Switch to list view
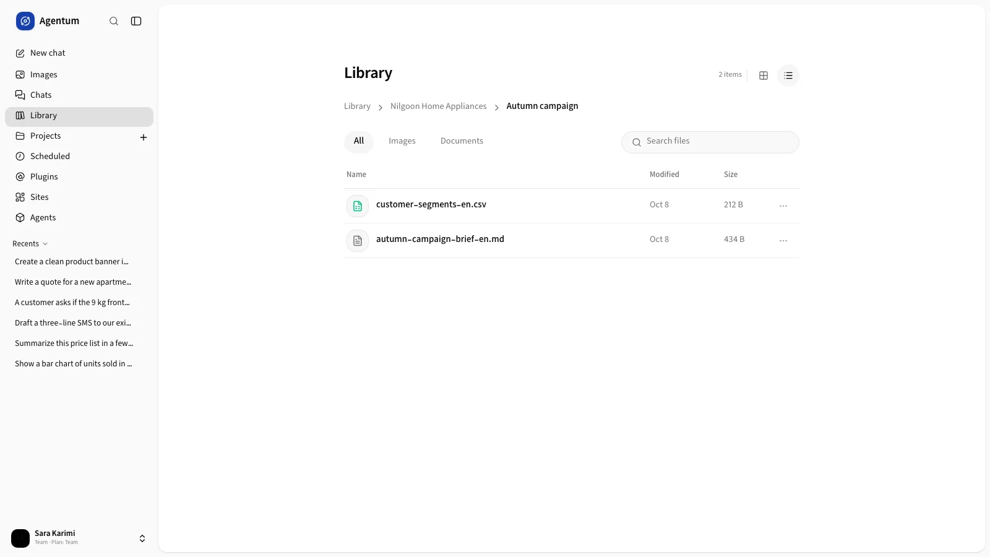 point(788,76)
